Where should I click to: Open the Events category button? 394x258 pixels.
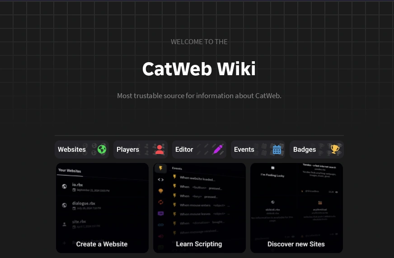pyautogui.click(x=258, y=149)
